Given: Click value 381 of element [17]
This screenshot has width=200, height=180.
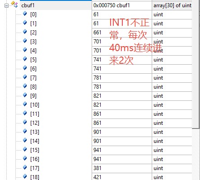Looking at the screenshot, I should (x=97, y=168).
